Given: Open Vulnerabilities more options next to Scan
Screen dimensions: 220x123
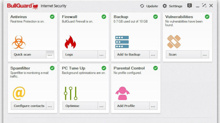Looking at the screenshot, I should tap(205, 54).
